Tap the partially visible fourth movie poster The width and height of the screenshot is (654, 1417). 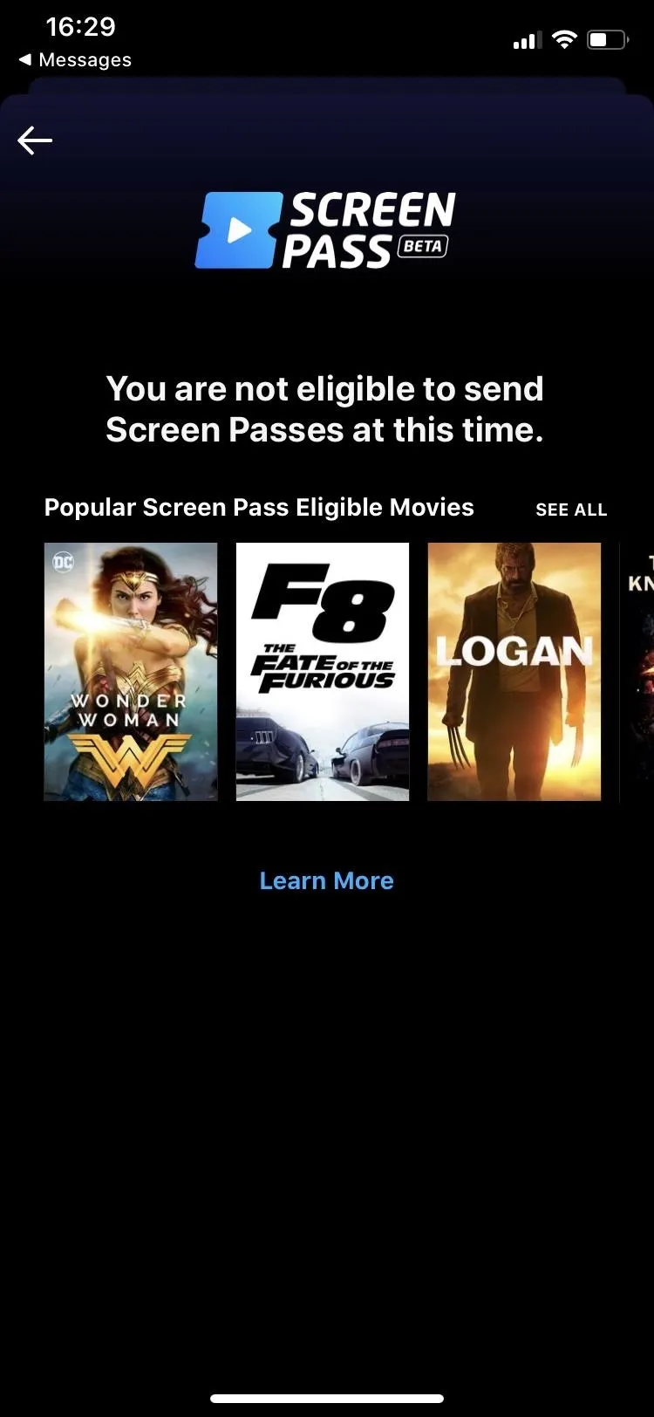point(637,672)
